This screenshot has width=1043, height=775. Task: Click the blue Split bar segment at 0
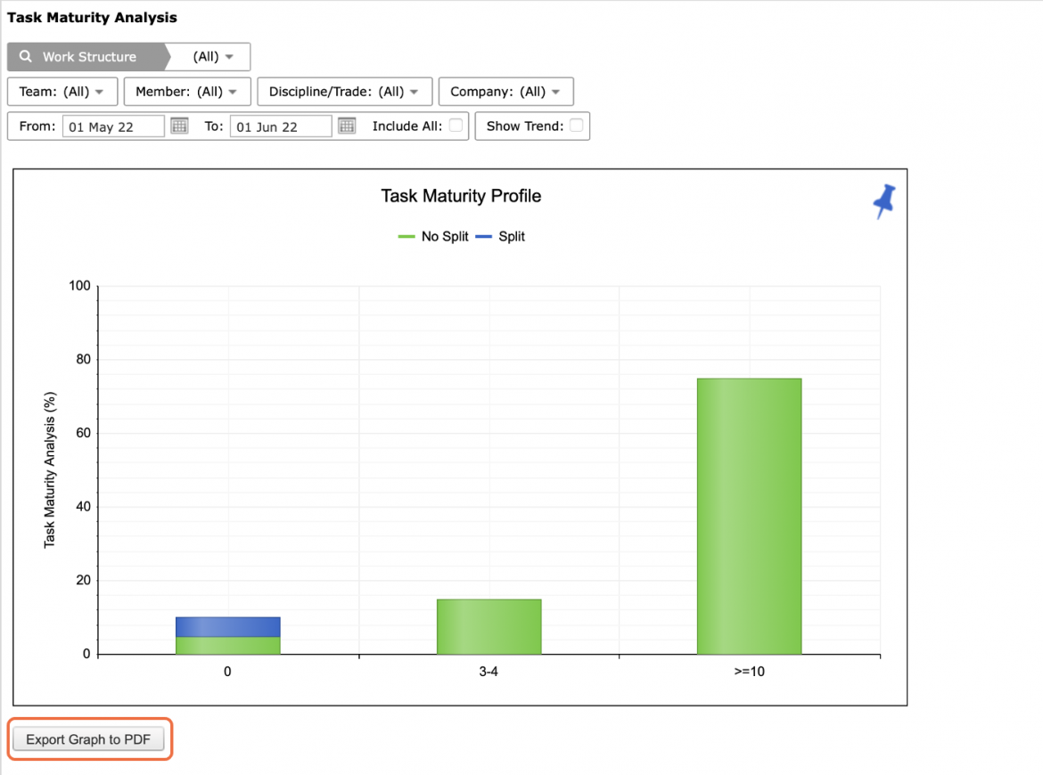click(x=228, y=627)
